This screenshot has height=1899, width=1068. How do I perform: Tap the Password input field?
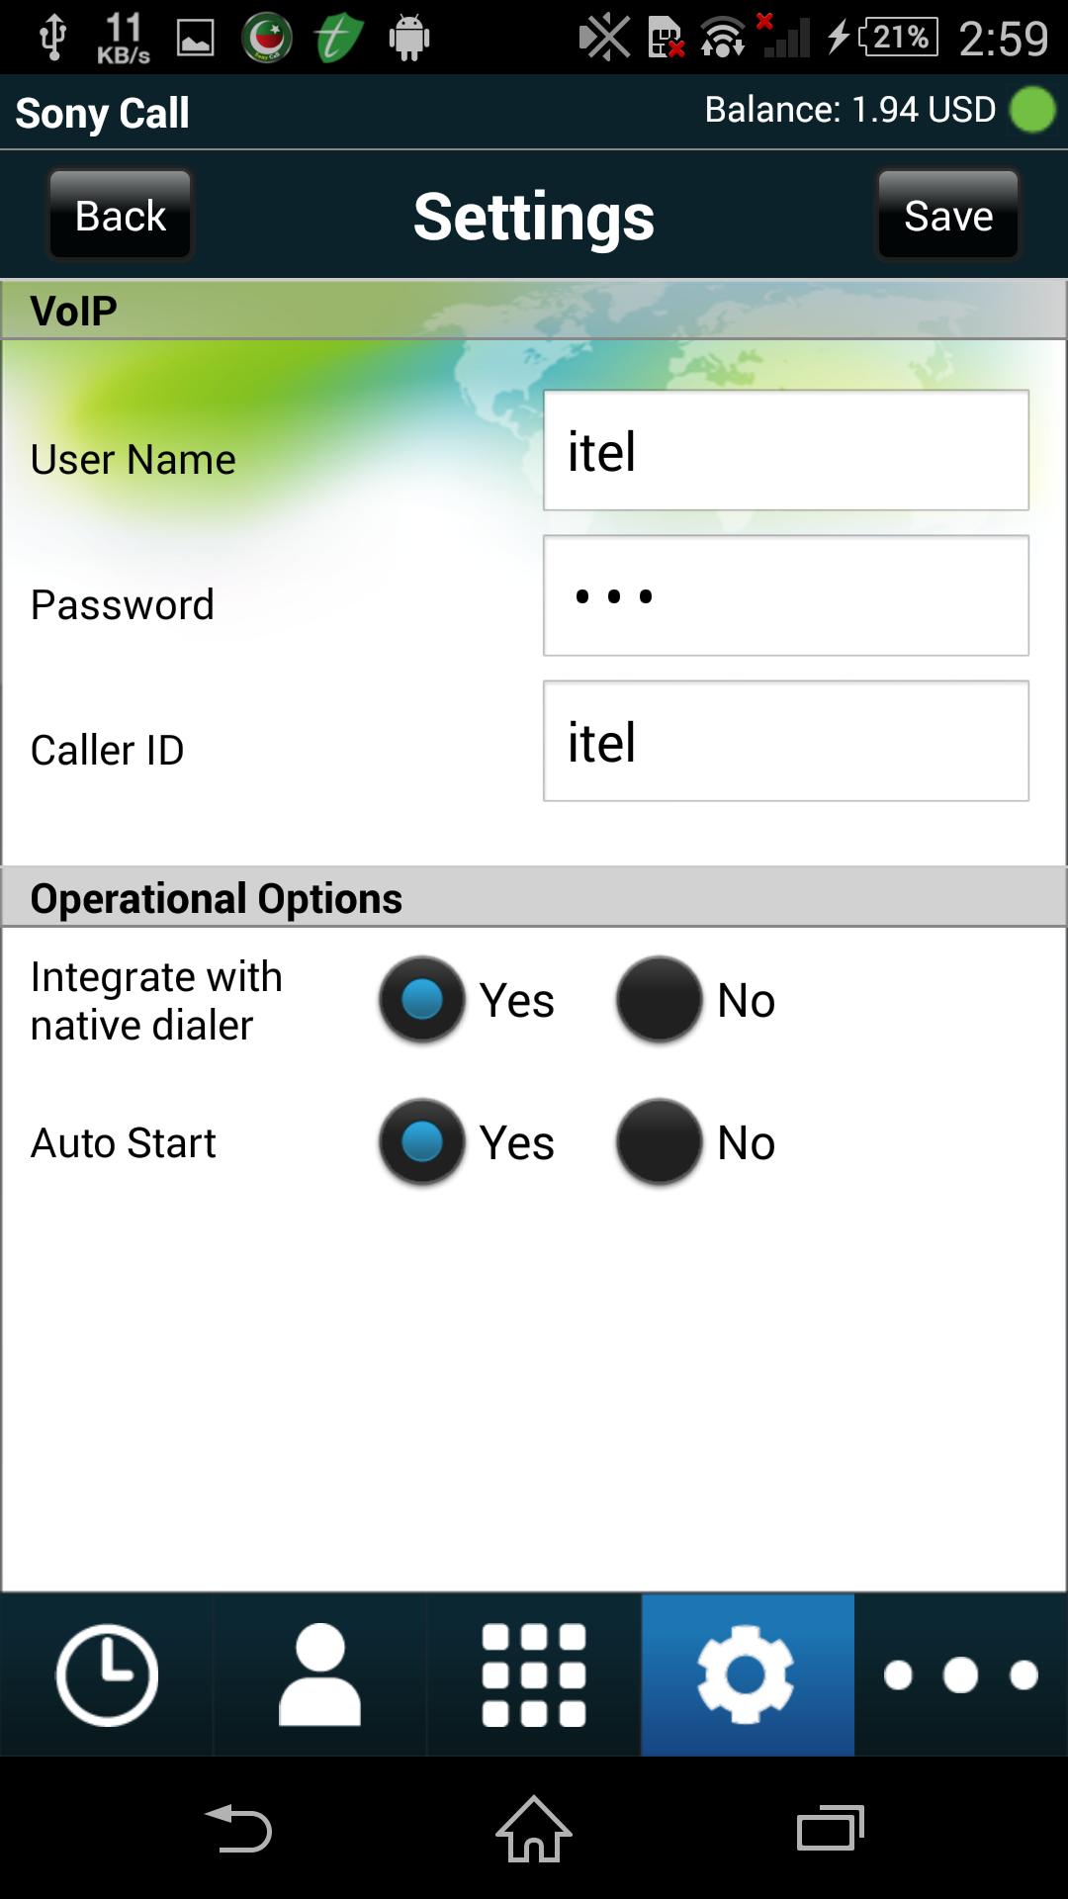785,595
